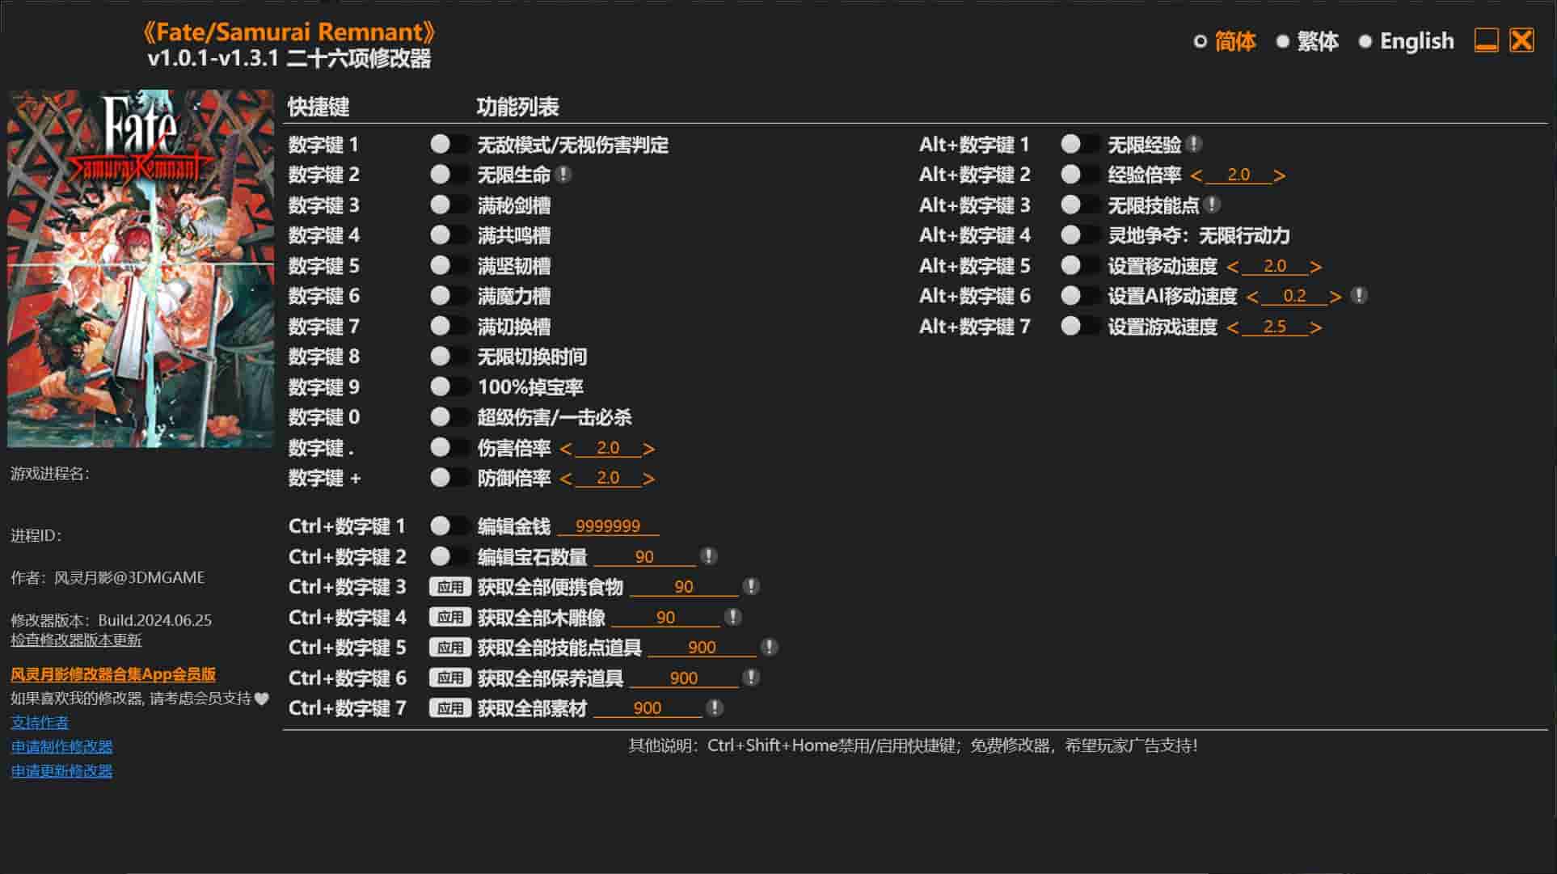This screenshot has height=874, width=1557.
Task: Open 检查修改器版本更新 link
Action: tap(76, 640)
